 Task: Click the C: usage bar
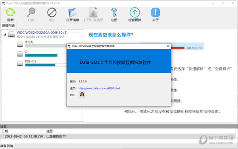point(46,55)
